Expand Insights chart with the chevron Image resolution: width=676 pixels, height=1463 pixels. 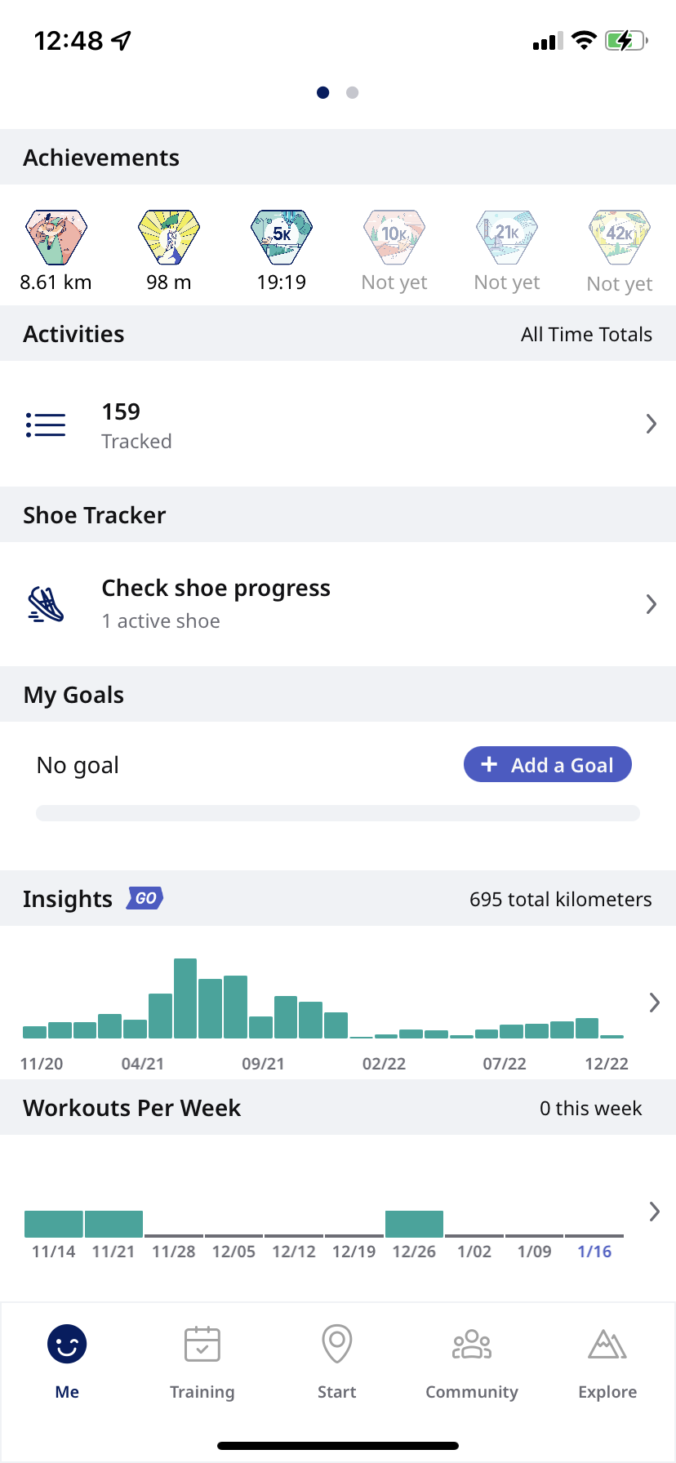click(x=654, y=1003)
